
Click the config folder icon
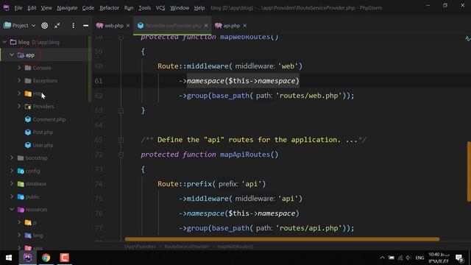[x=21, y=171]
